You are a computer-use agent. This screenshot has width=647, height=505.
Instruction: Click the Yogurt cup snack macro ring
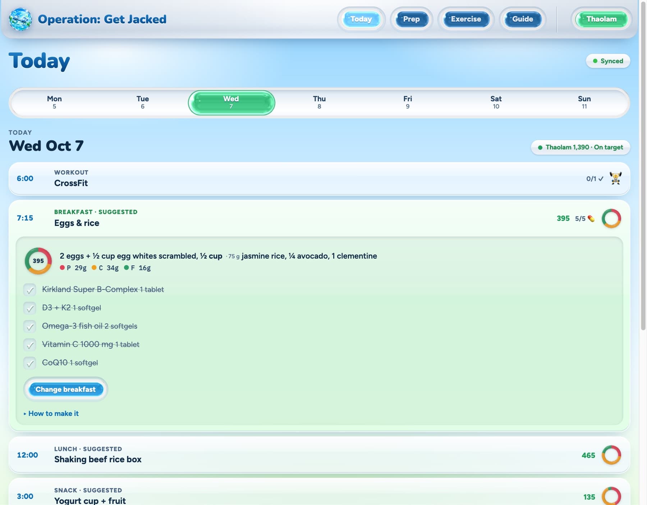click(x=611, y=496)
